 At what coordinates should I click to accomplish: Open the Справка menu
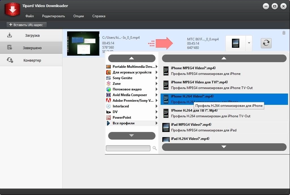(99, 16)
